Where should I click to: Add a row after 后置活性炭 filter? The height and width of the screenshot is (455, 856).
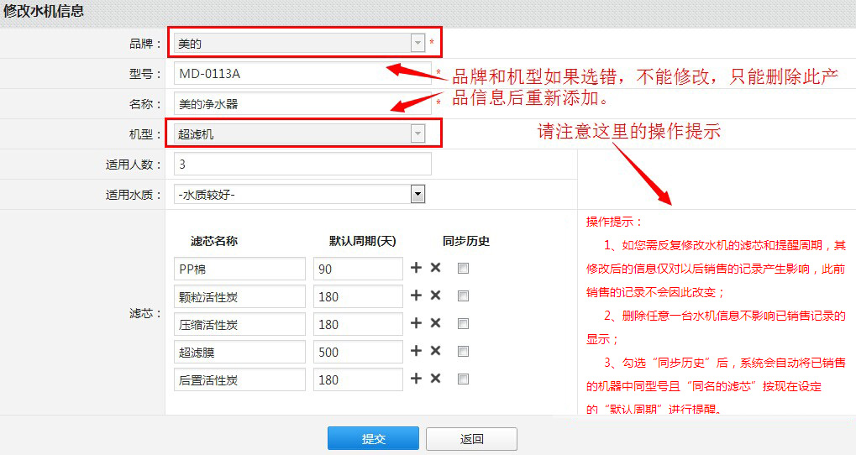point(416,379)
